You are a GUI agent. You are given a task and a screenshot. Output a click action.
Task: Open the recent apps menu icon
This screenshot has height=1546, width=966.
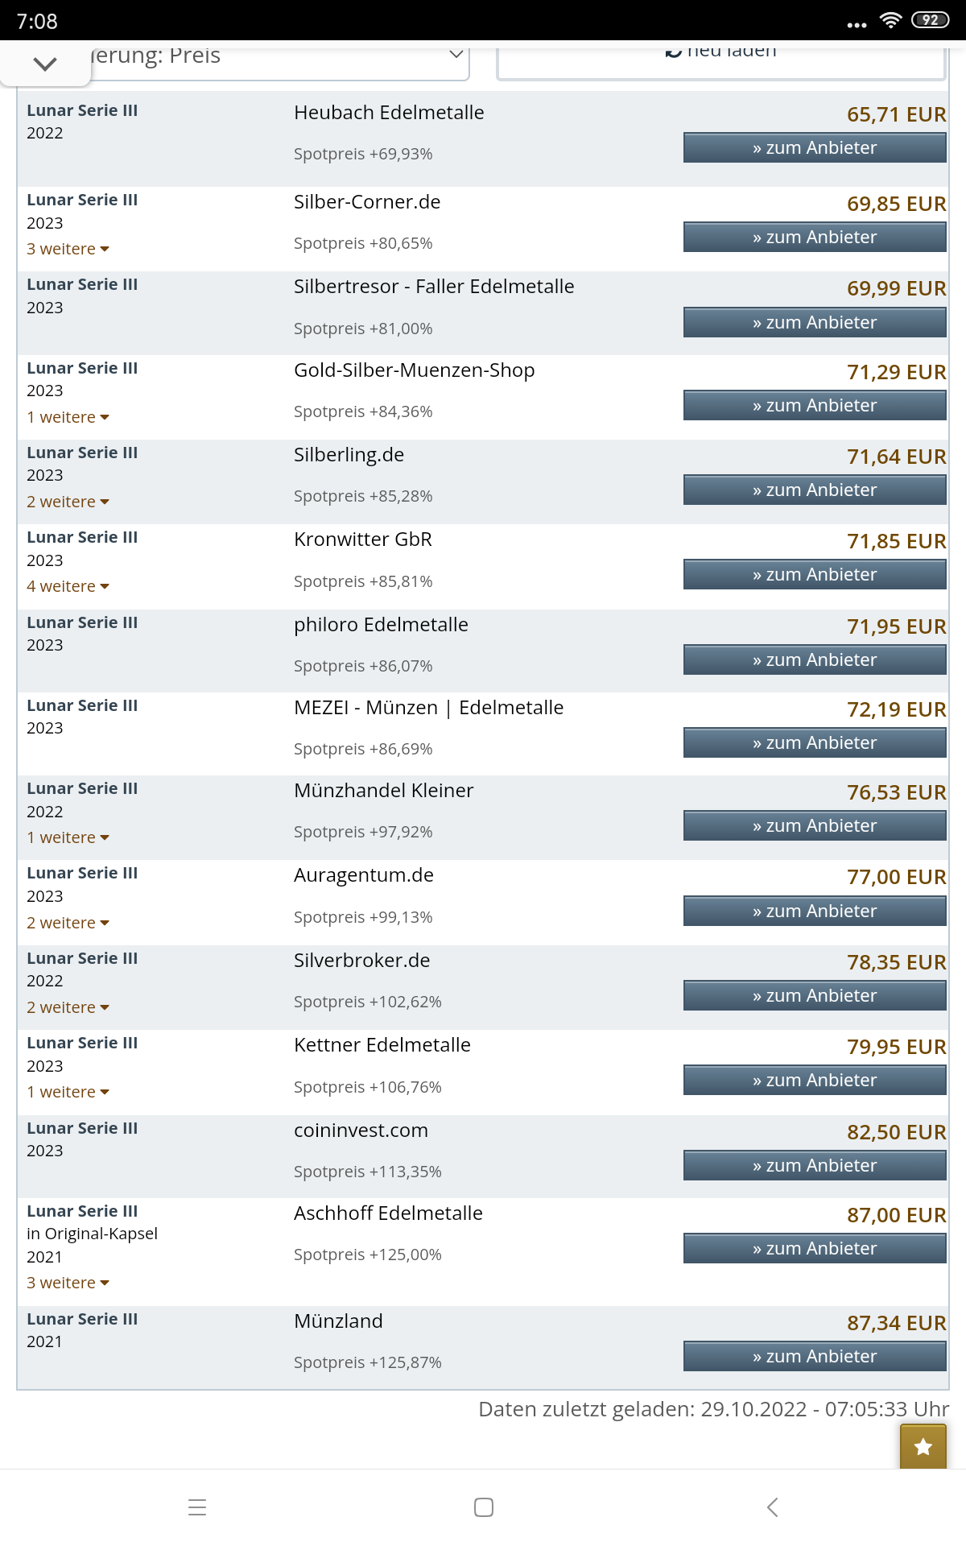tap(197, 1507)
